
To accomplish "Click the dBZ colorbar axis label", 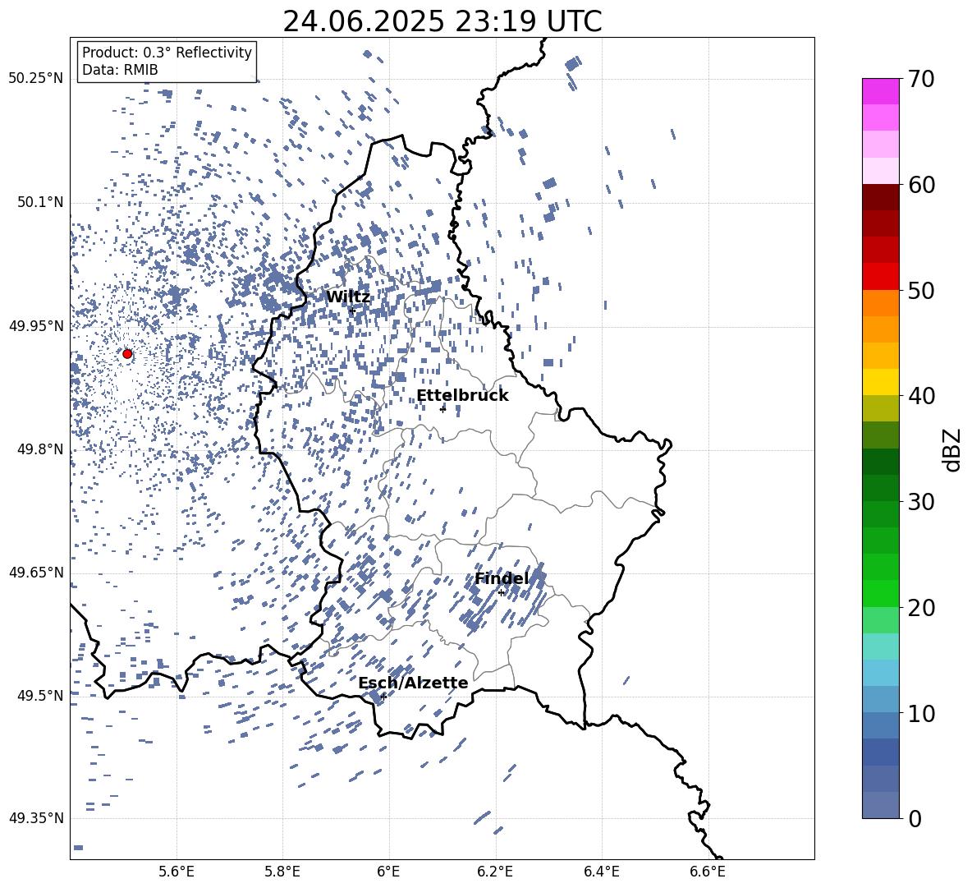I will [x=952, y=449].
